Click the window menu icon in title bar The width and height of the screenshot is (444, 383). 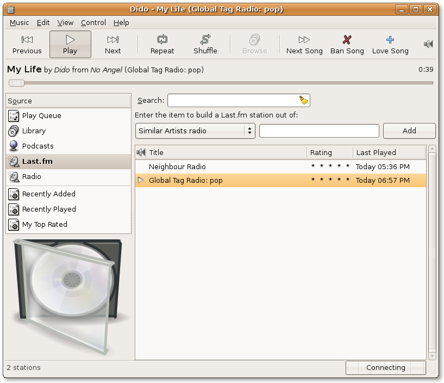[11, 10]
